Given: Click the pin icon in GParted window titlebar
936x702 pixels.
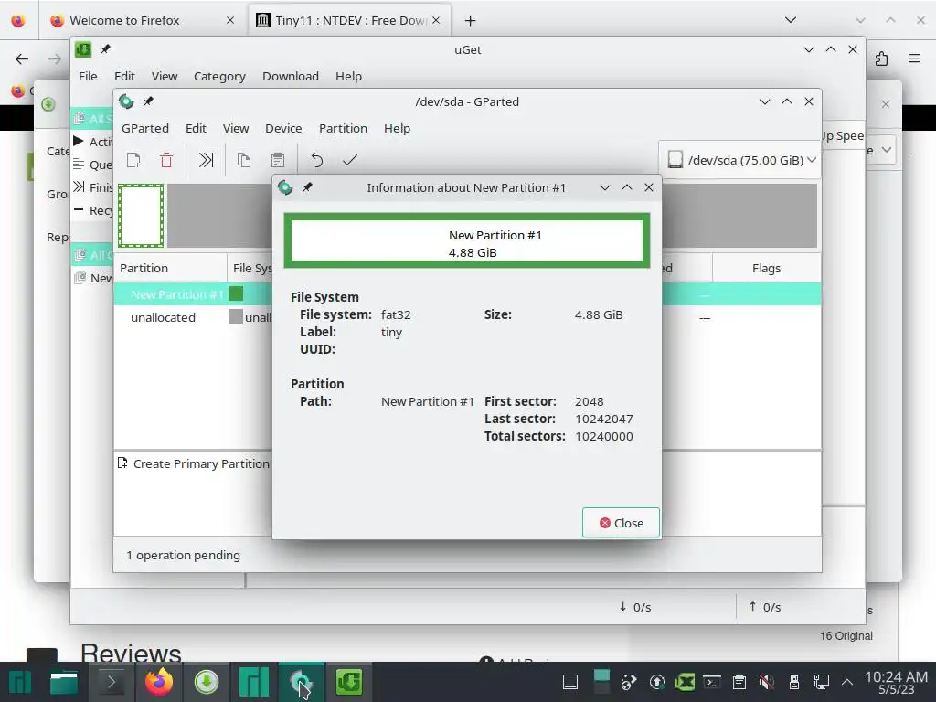Looking at the screenshot, I should tap(148, 101).
